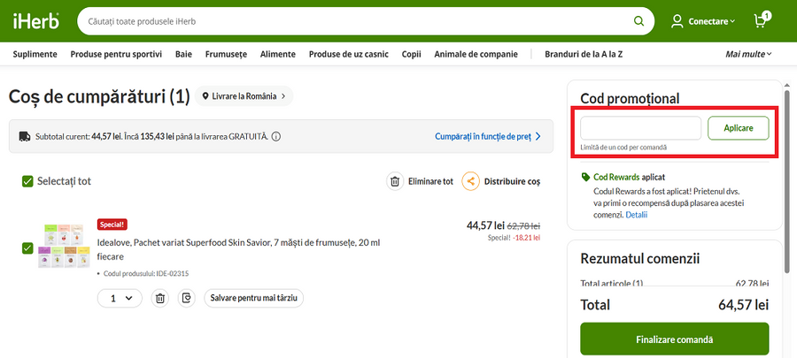Viewport: 797px width, 358px height.
Task: Click the free-shipping info icon
Action: coord(276,137)
